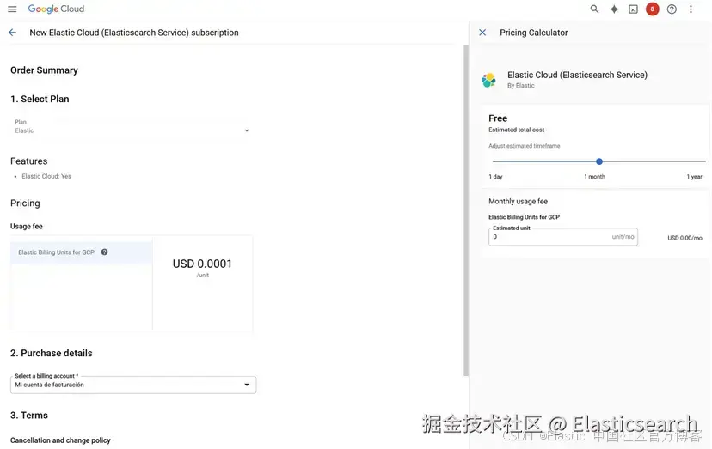Screen dimensions: 712x449
Task: Click the Estimated unit input field
Action: [x=563, y=237]
